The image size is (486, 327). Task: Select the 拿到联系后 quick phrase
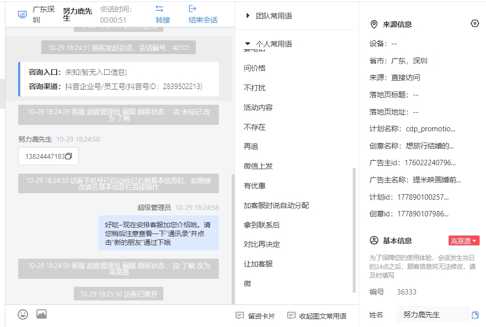[x=262, y=225]
